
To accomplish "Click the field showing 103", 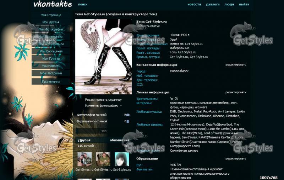I will 92,131.
